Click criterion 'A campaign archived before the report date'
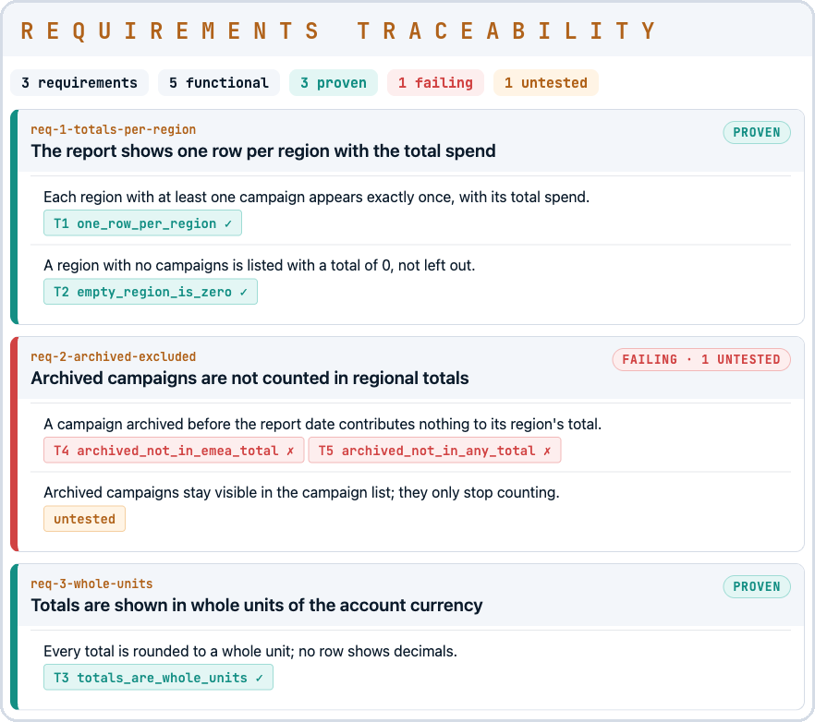Screen dimensions: 815x722 (322, 424)
